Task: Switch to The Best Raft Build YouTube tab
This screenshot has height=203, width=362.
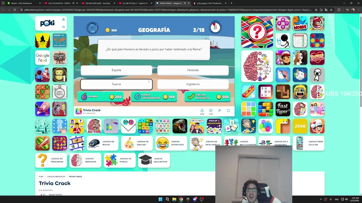Action: [x=98, y=3]
